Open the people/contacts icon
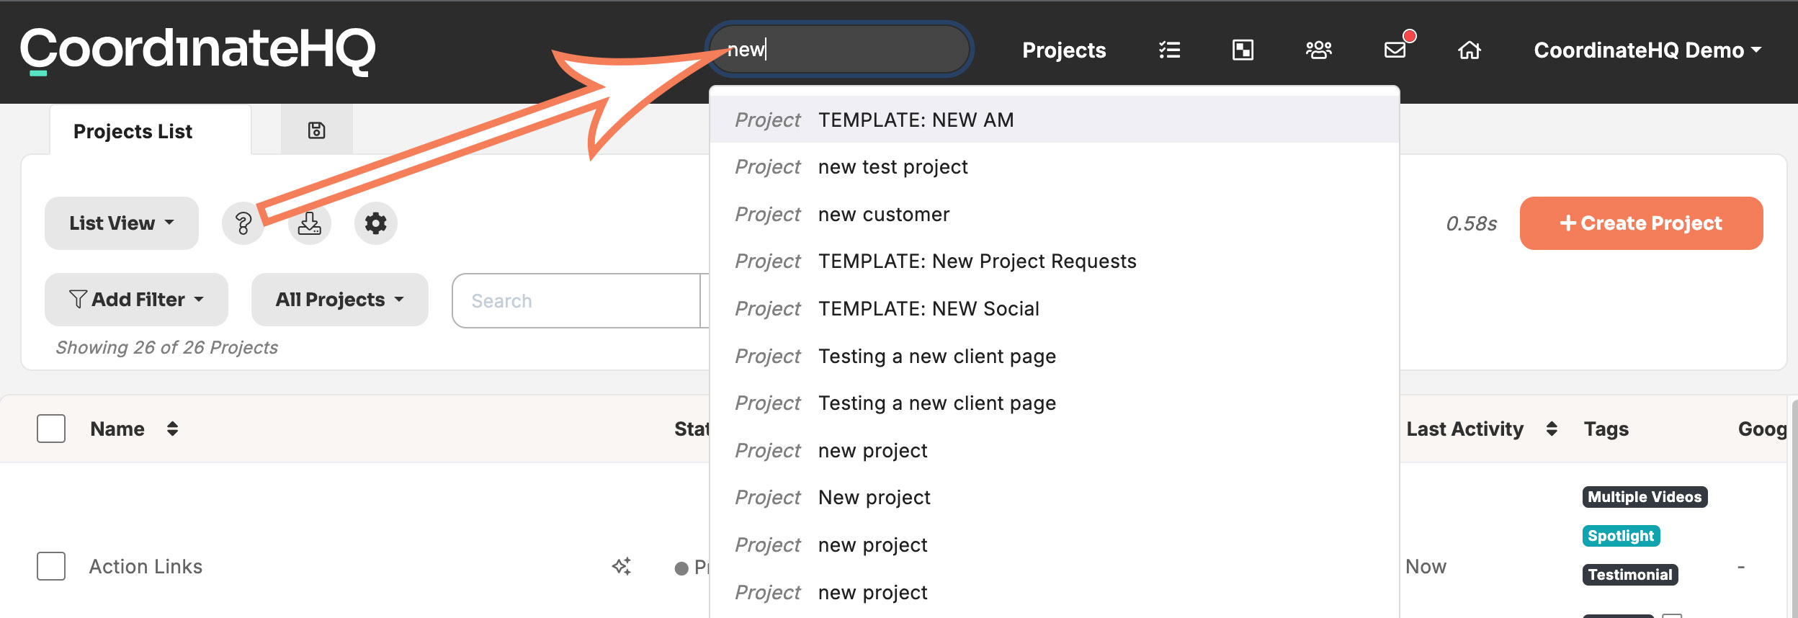Image resolution: width=1798 pixels, height=618 pixels. (1318, 50)
